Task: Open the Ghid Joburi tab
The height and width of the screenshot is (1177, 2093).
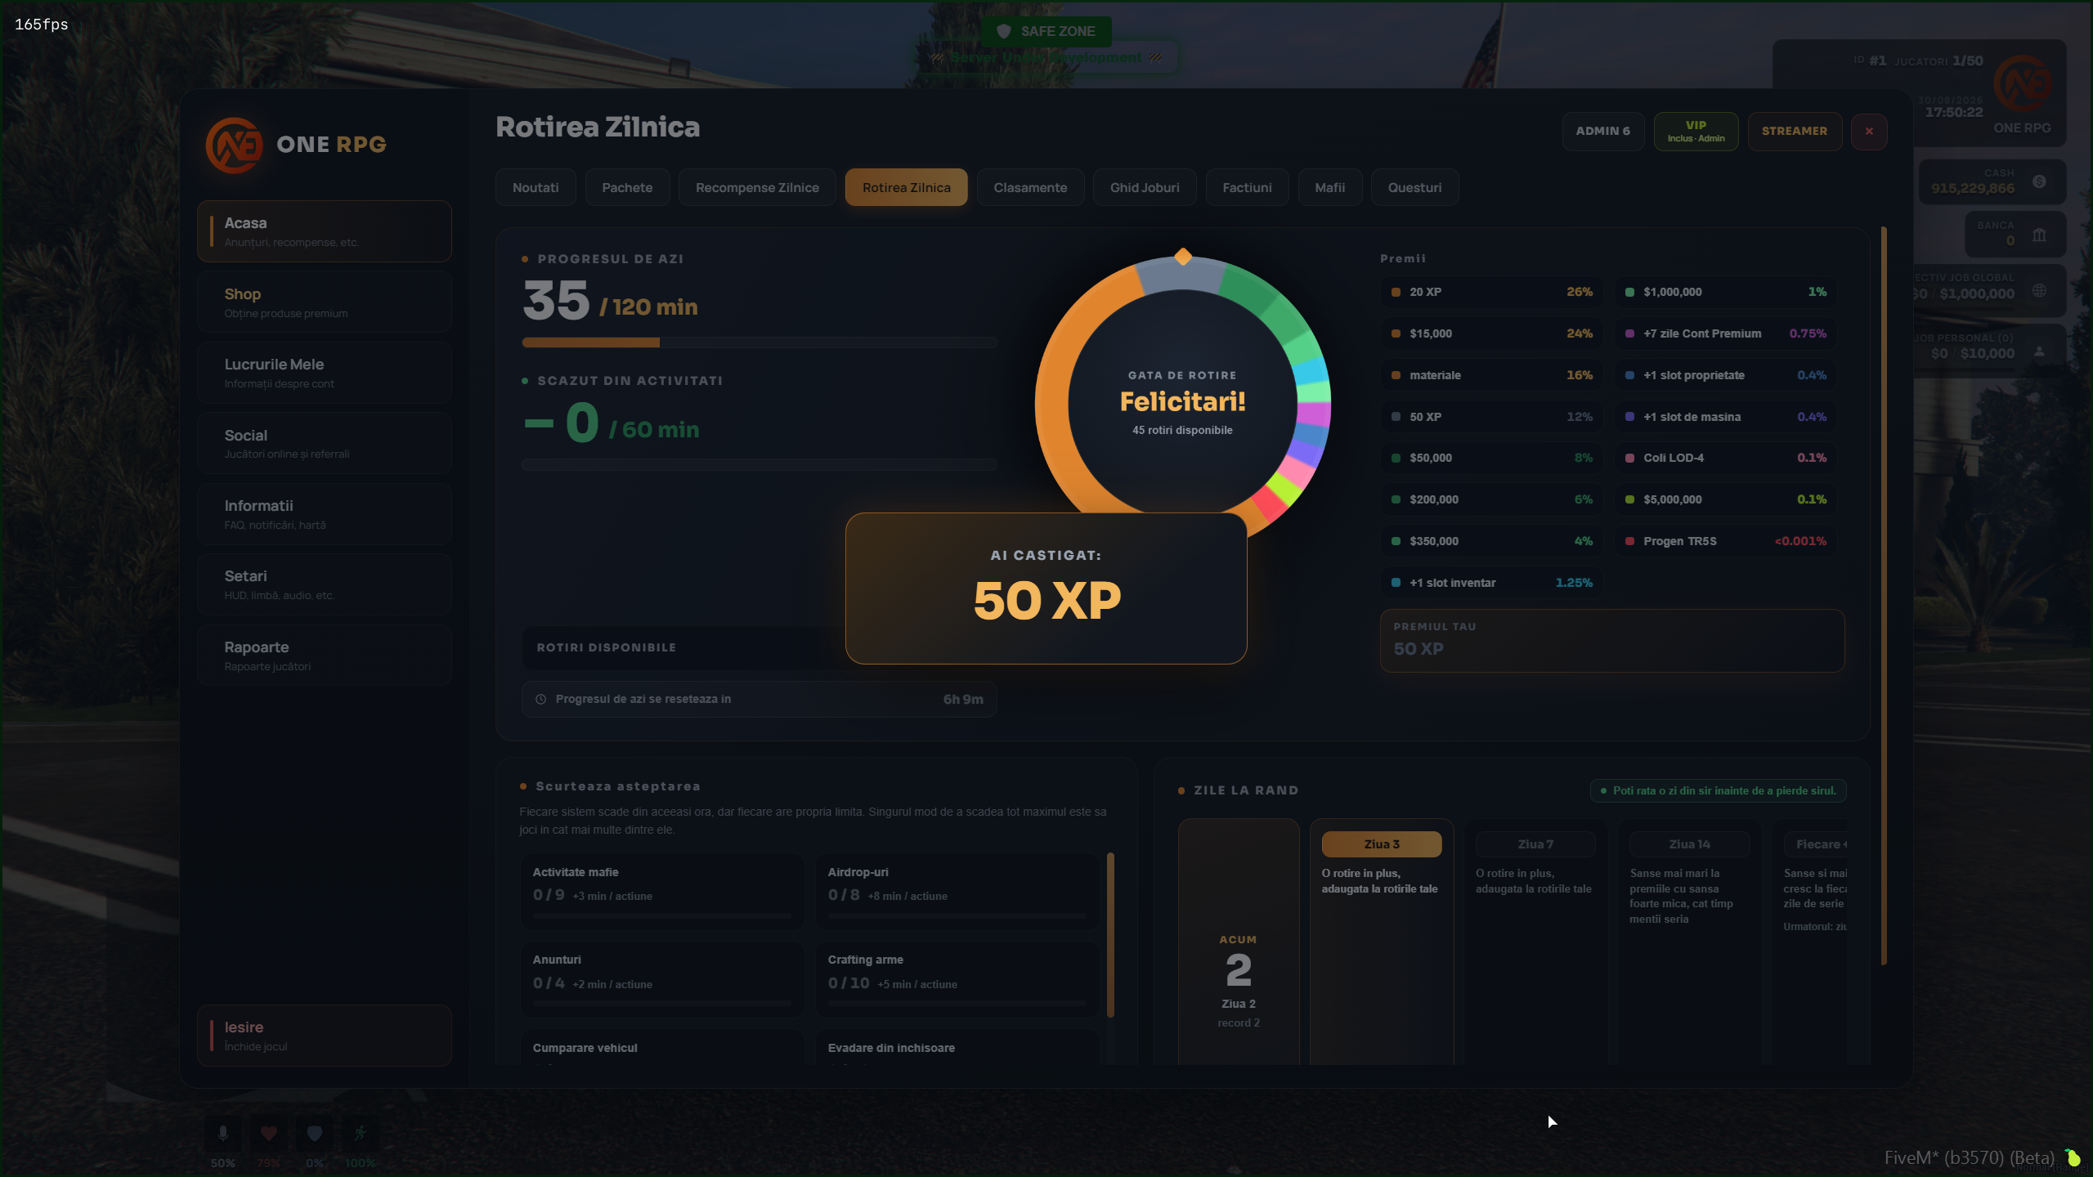Action: 1145,187
